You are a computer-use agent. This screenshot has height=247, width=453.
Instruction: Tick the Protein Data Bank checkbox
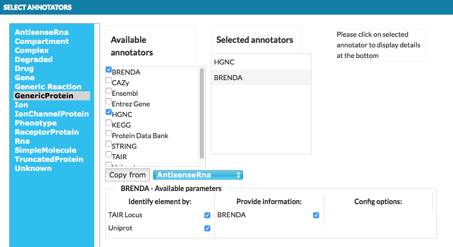[109, 134]
